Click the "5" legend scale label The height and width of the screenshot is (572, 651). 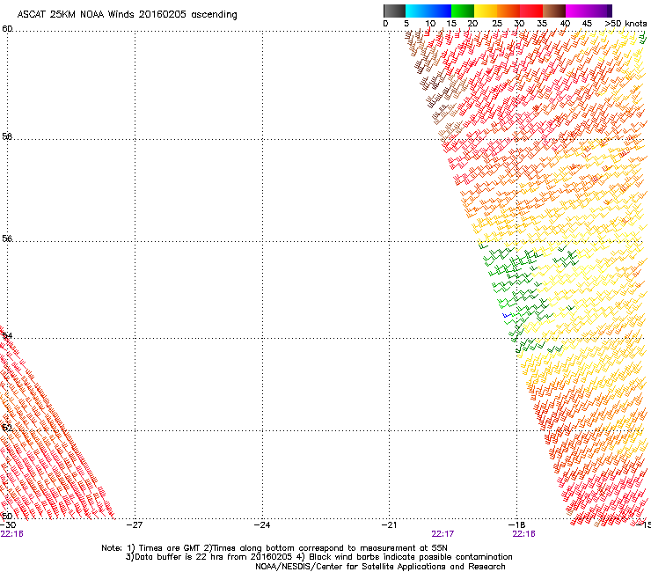tap(406, 24)
